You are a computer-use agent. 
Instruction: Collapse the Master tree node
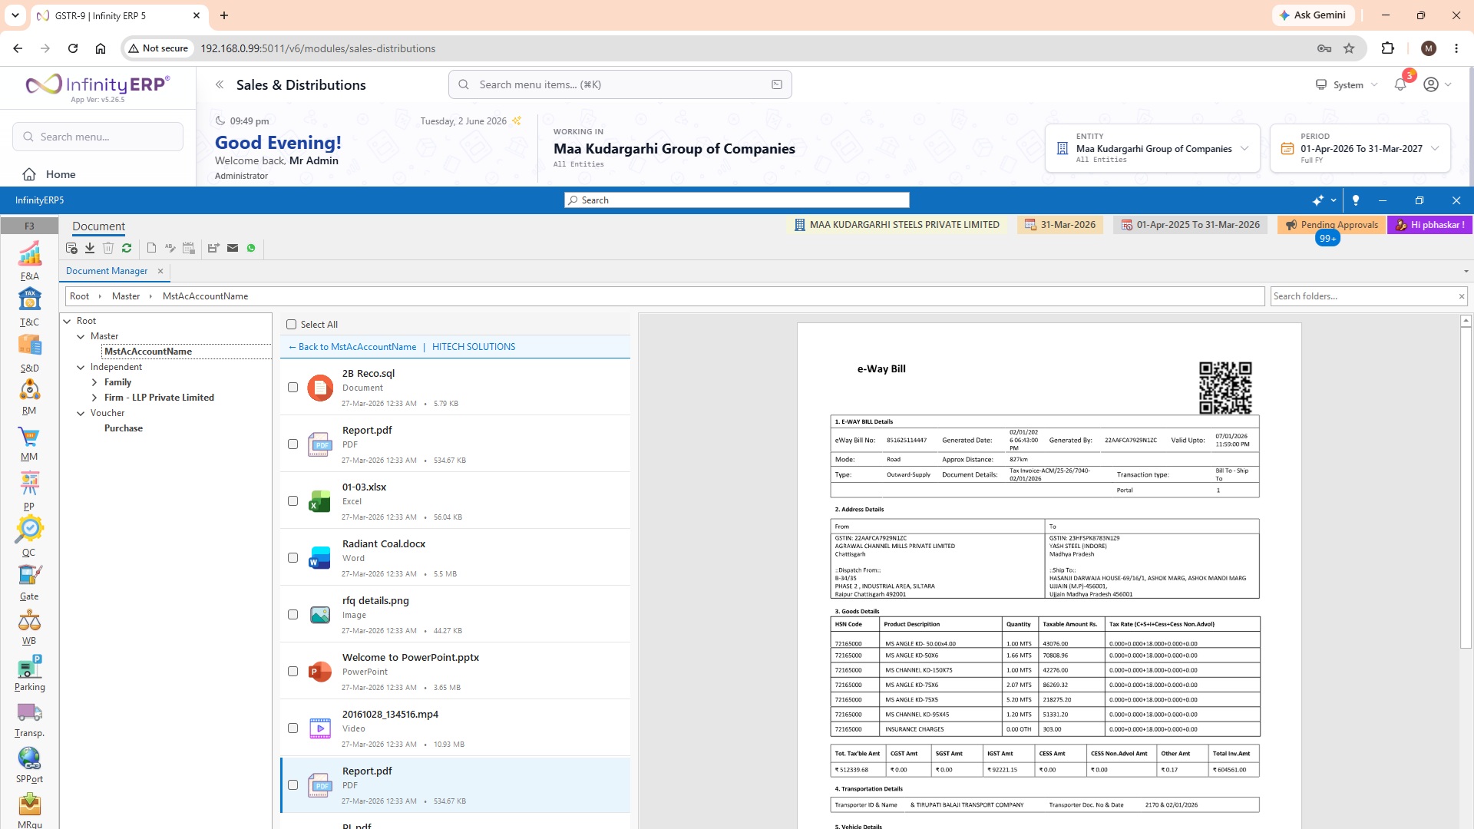pos(81,336)
